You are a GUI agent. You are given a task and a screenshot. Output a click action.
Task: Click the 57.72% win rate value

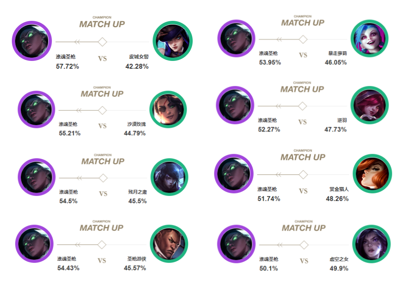[67, 66]
